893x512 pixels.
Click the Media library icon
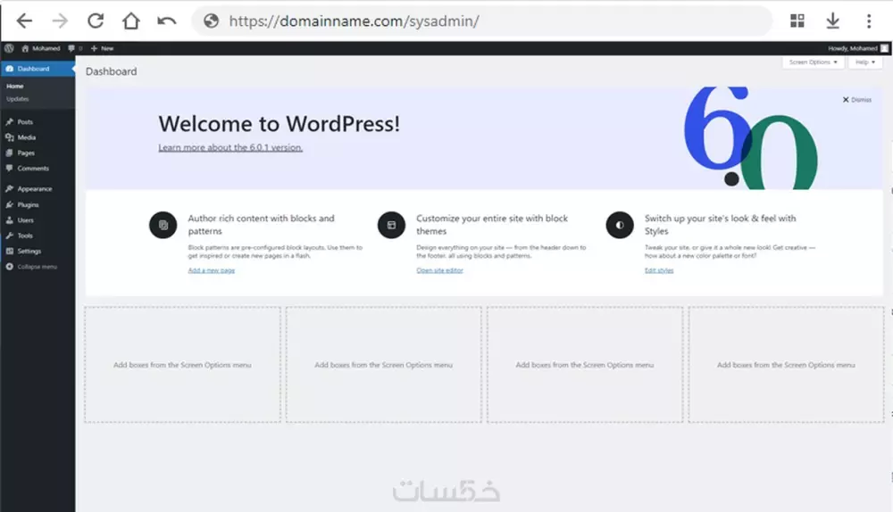tap(10, 137)
